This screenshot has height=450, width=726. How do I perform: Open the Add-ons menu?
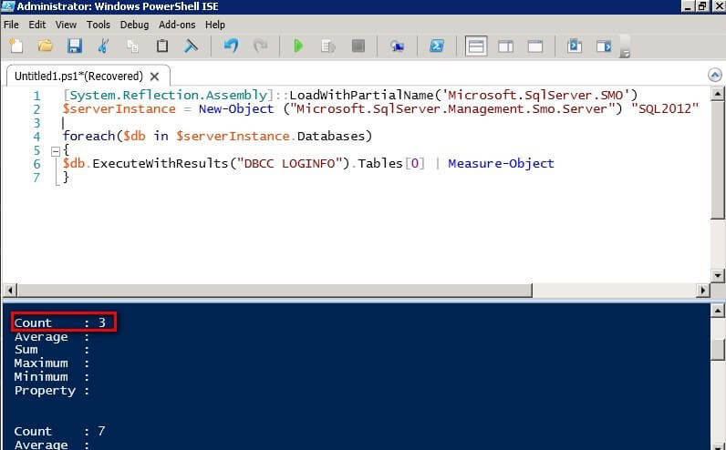tap(177, 25)
